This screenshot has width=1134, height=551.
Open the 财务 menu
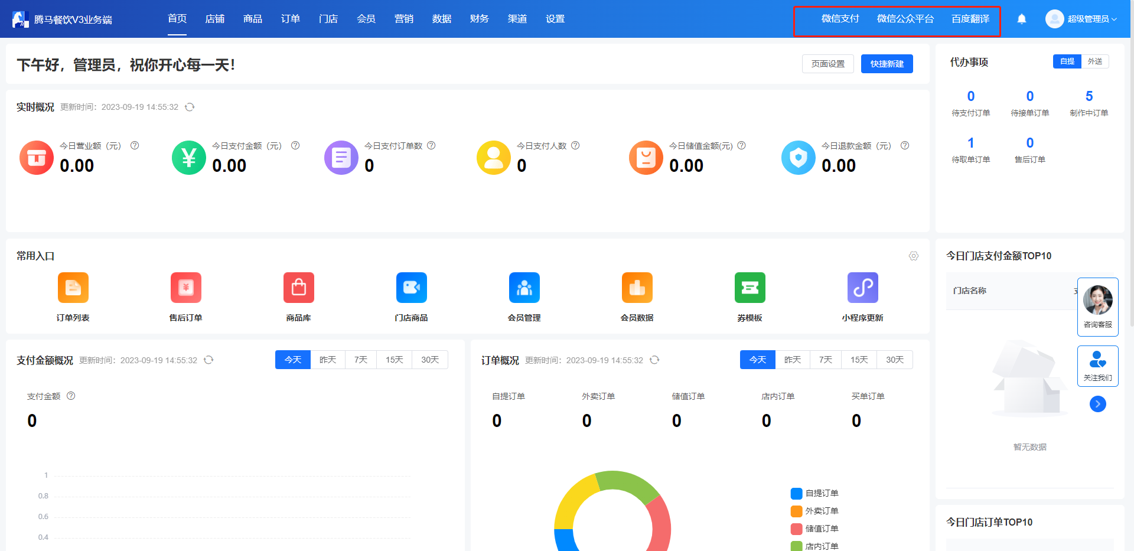[x=480, y=19]
